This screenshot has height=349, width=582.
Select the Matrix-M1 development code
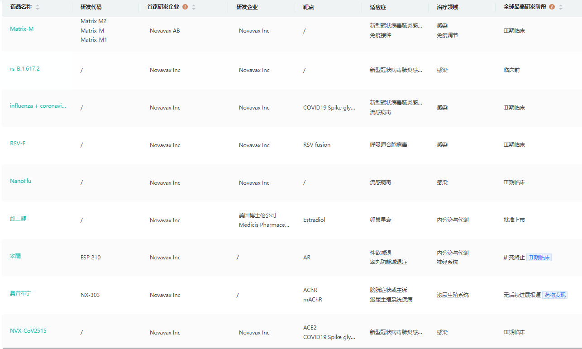click(x=94, y=40)
